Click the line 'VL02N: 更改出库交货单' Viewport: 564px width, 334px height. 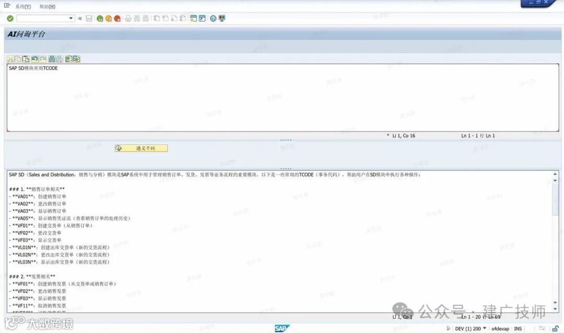tap(60, 255)
